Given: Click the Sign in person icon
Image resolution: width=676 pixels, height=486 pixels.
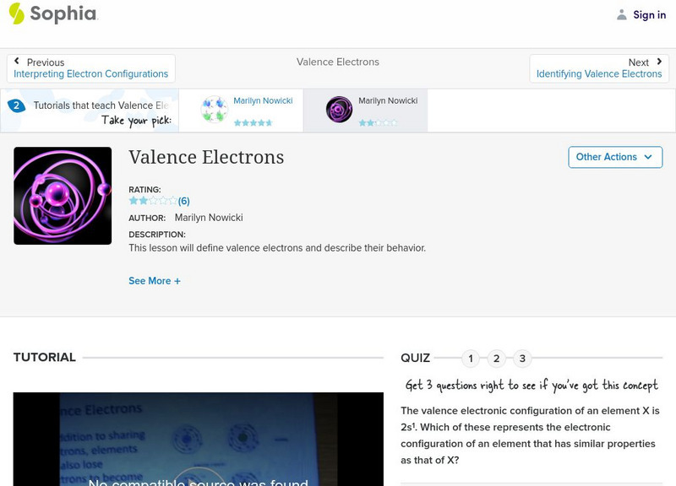Looking at the screenshot, I should [x=620, y=14].
